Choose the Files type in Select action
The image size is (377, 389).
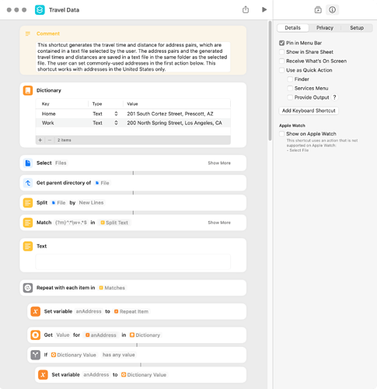pyautogui.click(x=61, y=163)
